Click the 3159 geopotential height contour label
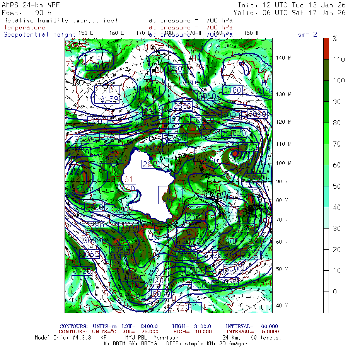The width and height of the screenshot is (348, 348). pyautogui.click(x=109, y=99)
